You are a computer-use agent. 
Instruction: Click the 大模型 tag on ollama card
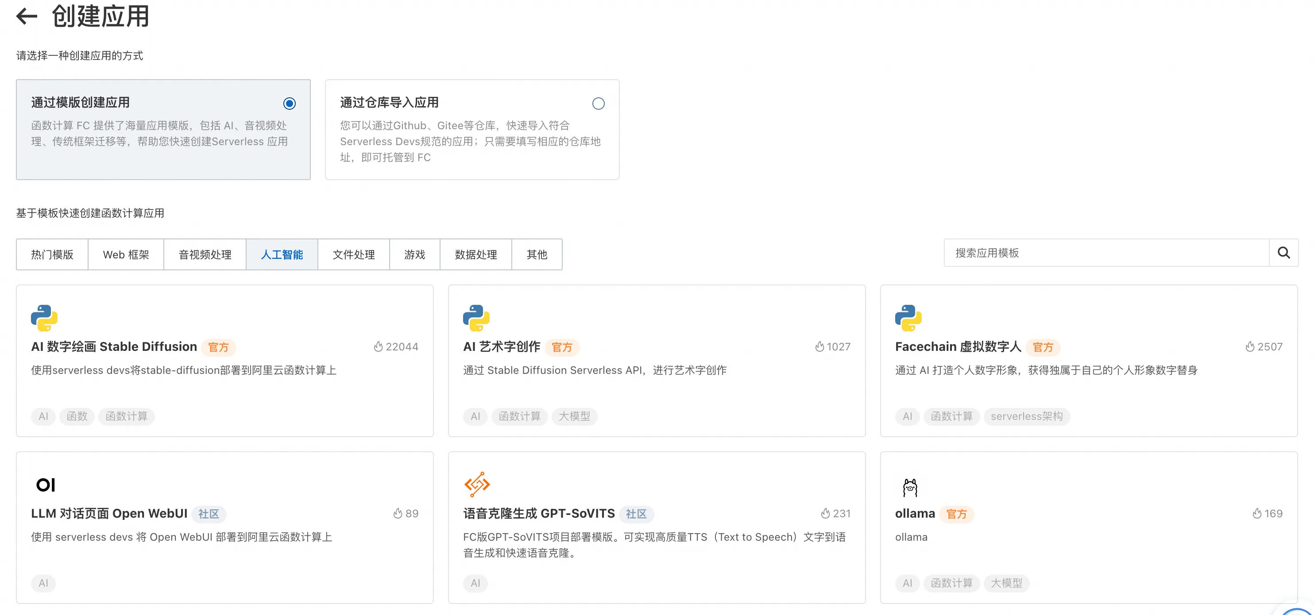coord(1006,583)
